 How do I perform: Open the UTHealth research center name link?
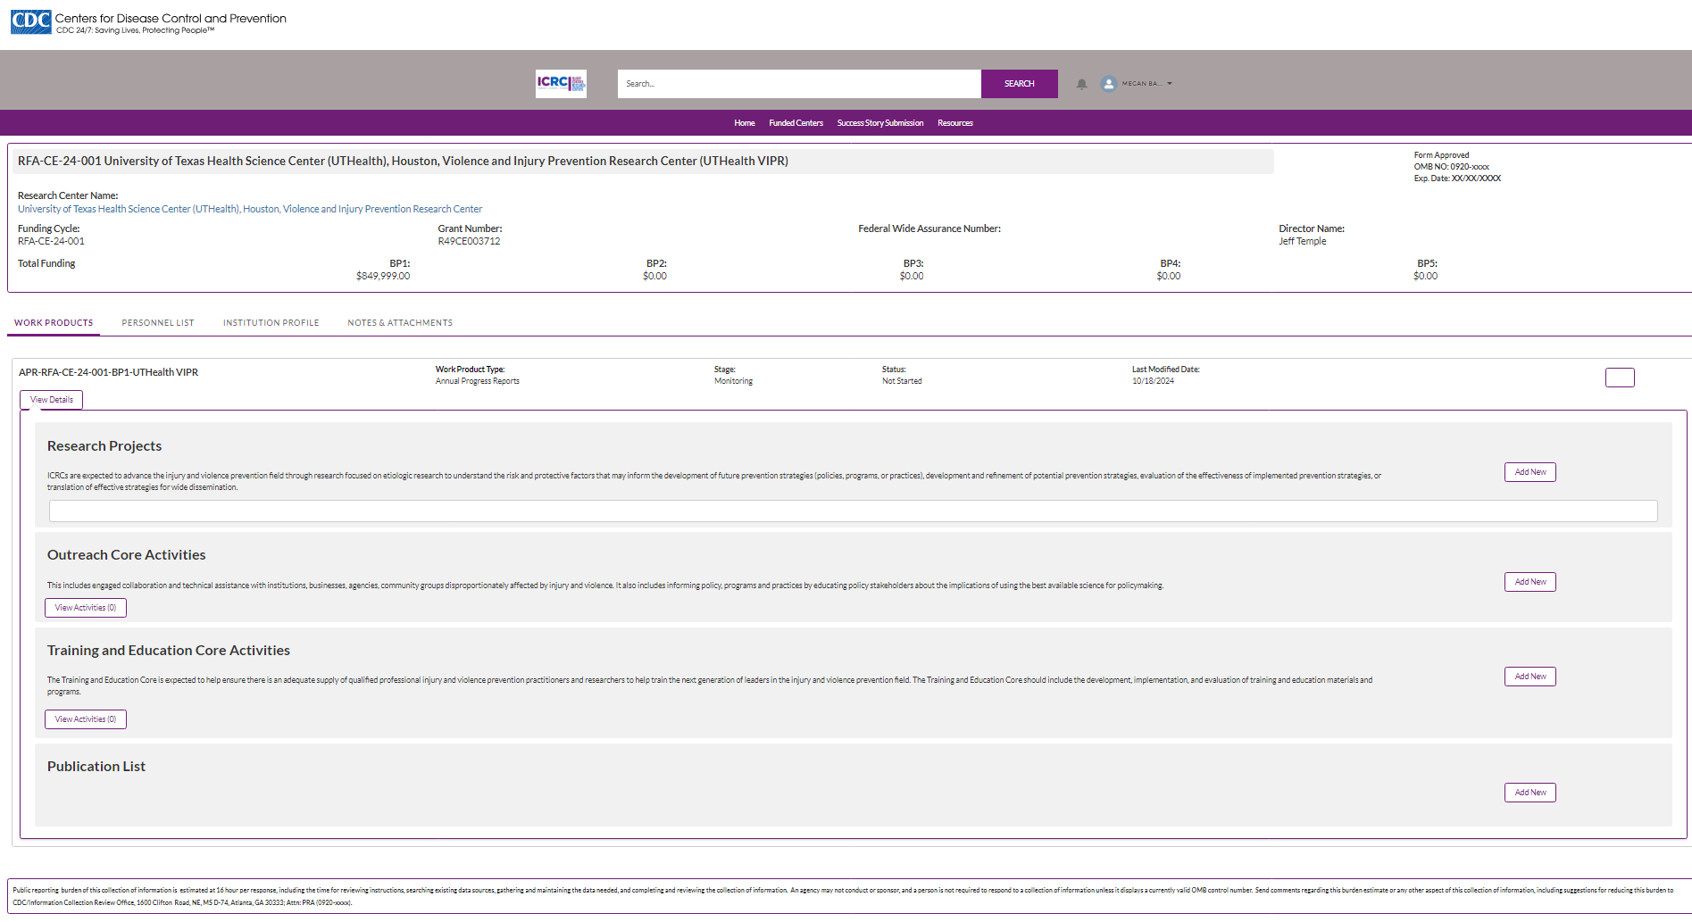pyautogui.click(x=250, y=209)
